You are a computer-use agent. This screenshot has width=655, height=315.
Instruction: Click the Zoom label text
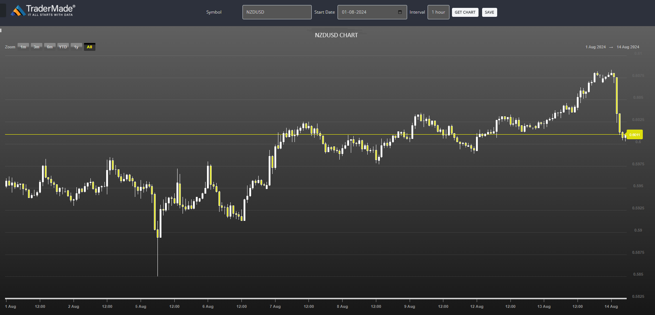pos(10,47)
